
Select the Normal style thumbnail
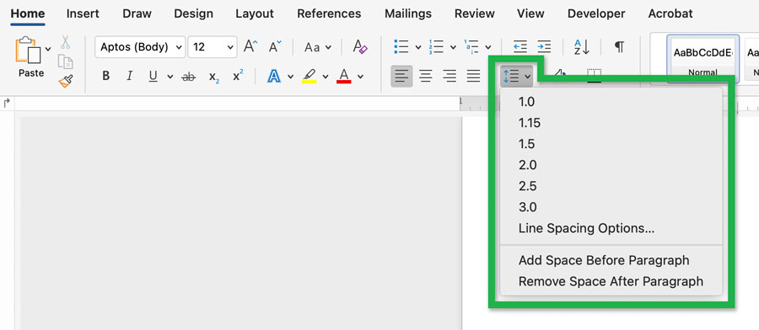[702, 58]
